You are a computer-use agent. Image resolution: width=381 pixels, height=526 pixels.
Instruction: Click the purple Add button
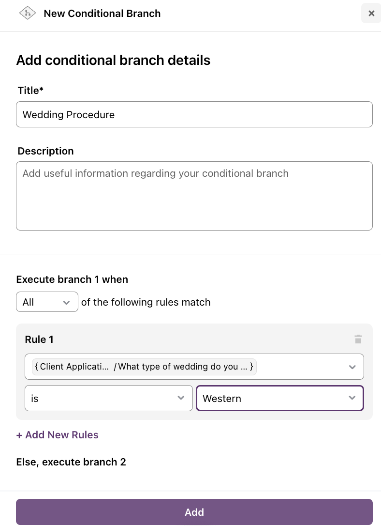(194, 512)
